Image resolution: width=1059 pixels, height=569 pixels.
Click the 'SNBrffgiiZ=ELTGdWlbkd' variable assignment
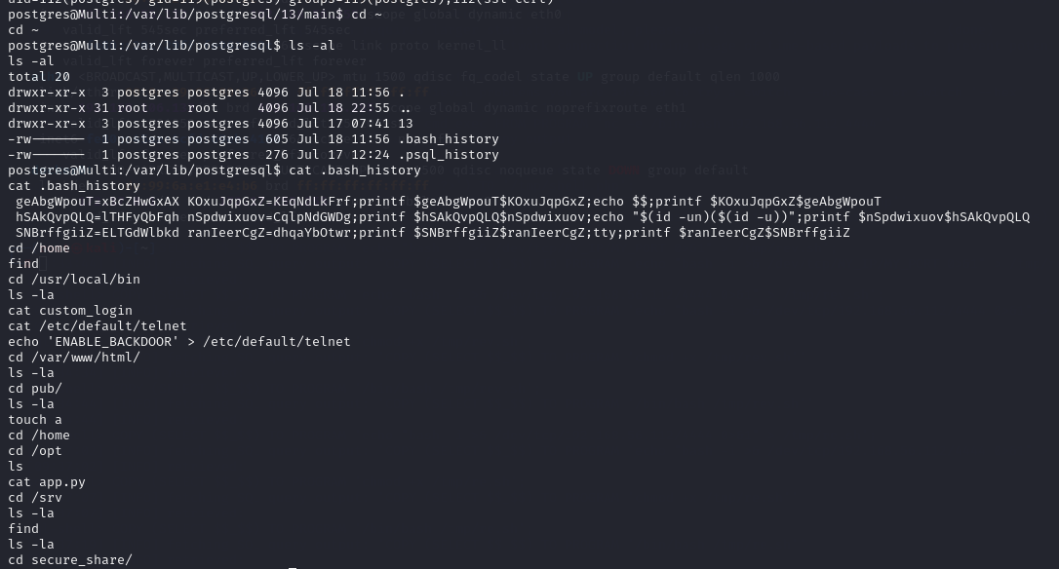98,233
